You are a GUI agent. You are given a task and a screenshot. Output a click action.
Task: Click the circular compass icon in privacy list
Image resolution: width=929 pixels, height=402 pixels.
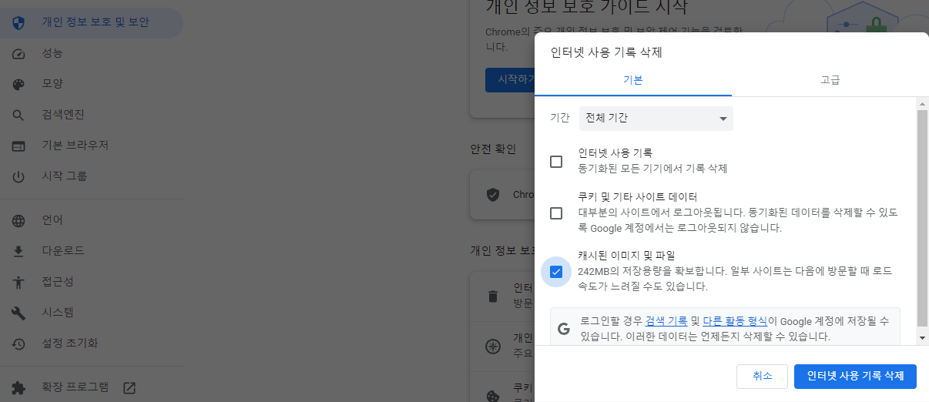493,346
